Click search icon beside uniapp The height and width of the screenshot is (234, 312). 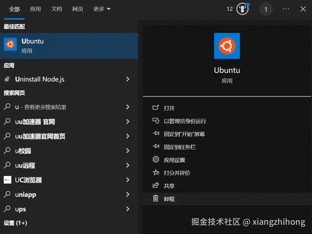(x=7, y=194)
